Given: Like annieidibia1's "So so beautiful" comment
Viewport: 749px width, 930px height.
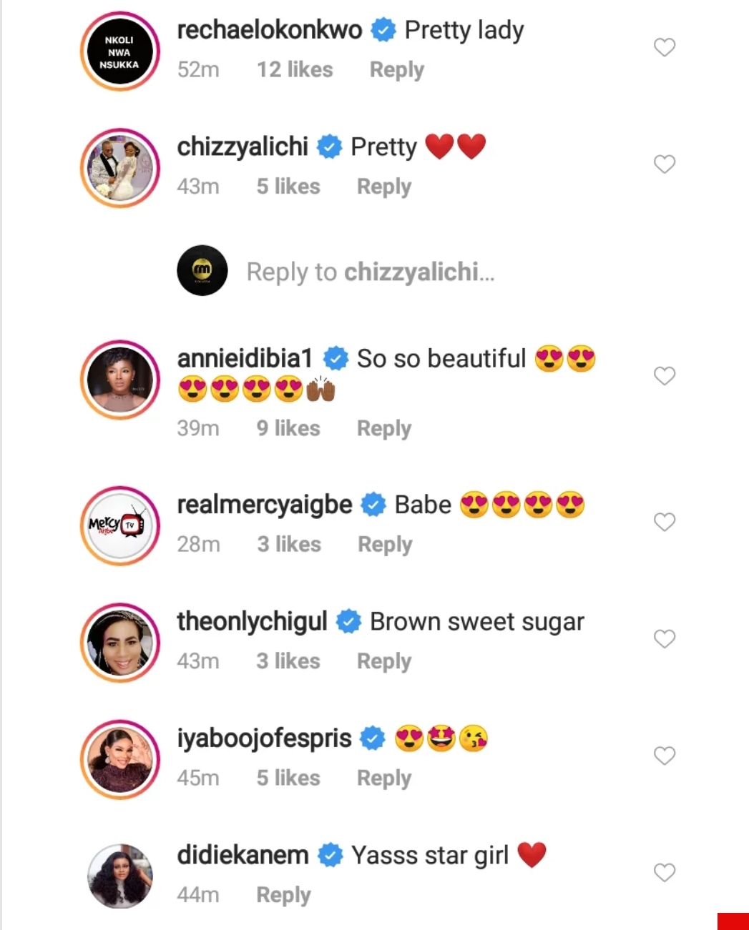Looking at the screenshot, I should click(x=665, y=376).
